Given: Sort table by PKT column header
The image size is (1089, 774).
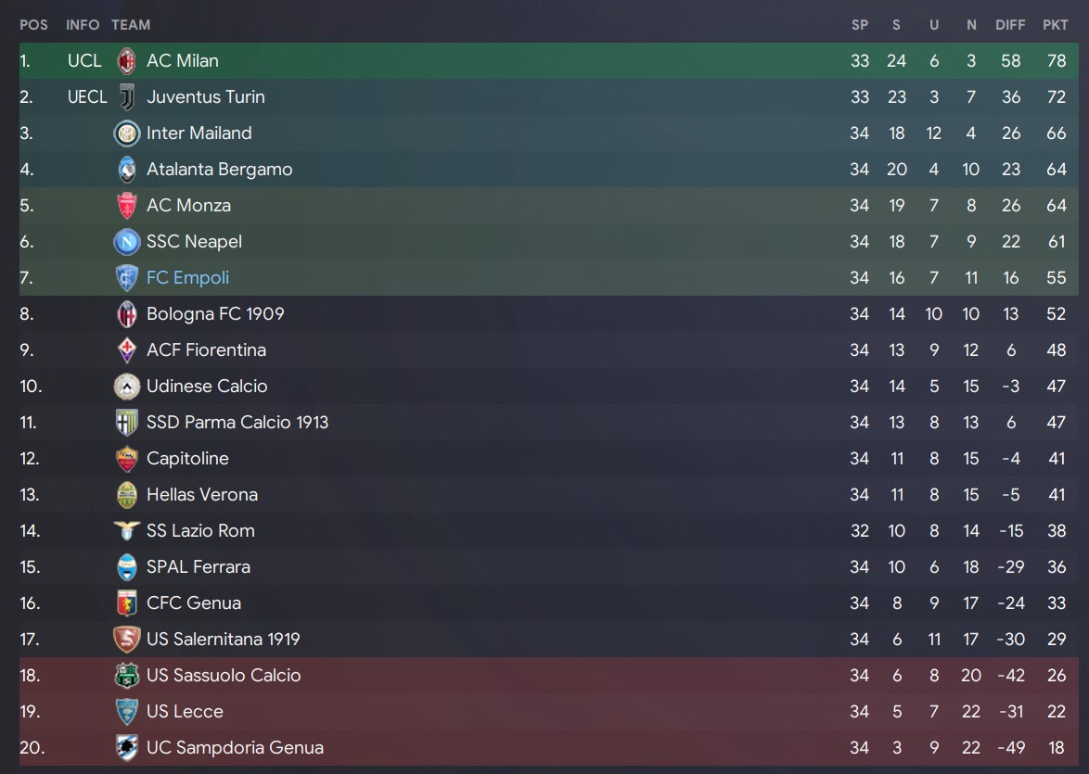Looking at the screenshot, I should tap(1055, 25).
